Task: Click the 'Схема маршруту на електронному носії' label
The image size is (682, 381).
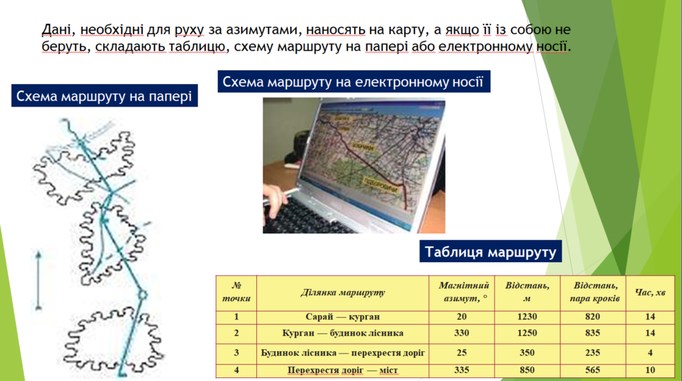Action: point(353,82)
